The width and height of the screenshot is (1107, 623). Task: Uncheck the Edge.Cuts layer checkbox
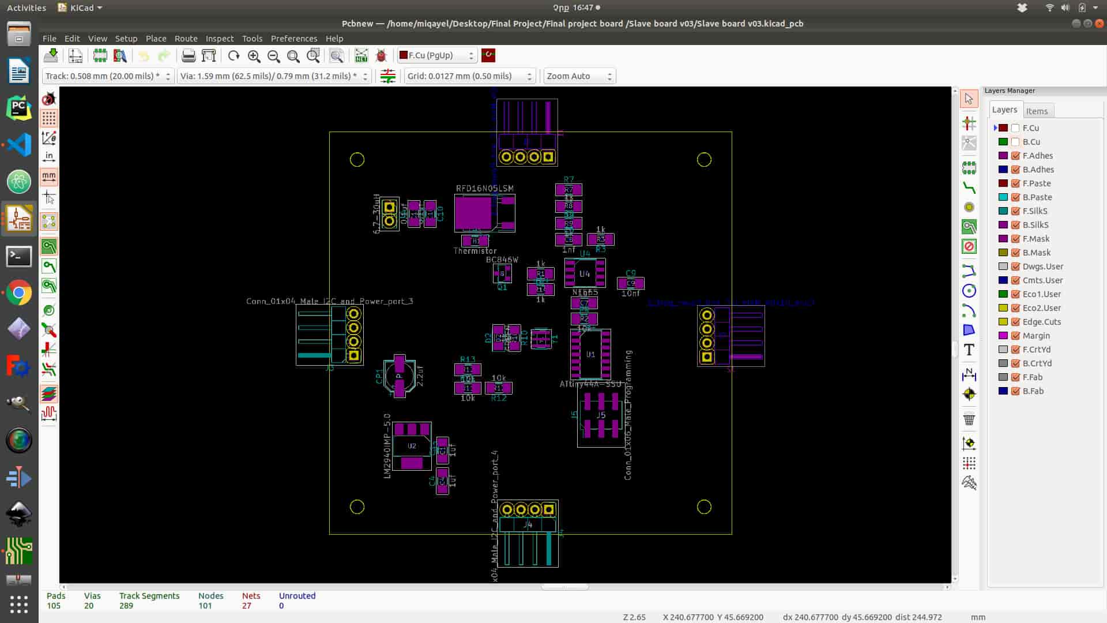(x=1015, y=322)
